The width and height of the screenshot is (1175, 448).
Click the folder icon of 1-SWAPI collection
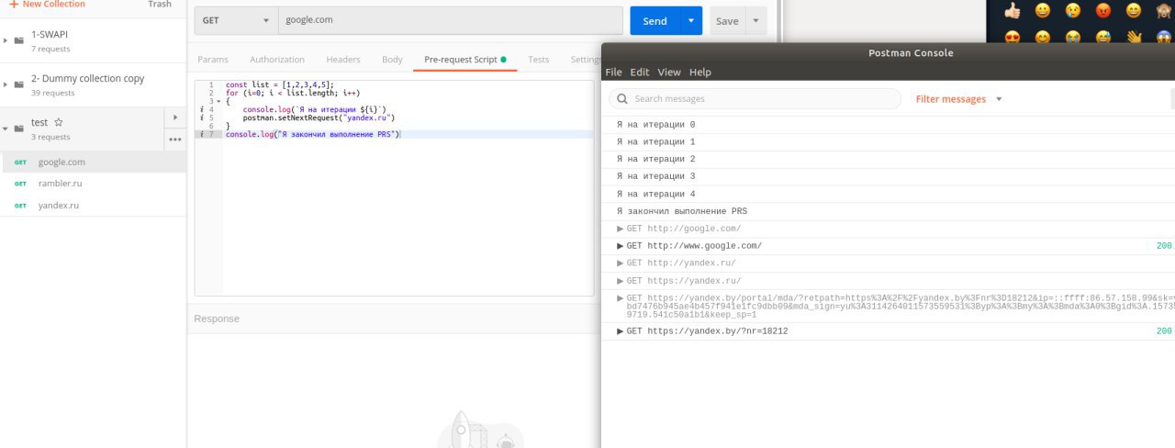click(x=18, y=40)
